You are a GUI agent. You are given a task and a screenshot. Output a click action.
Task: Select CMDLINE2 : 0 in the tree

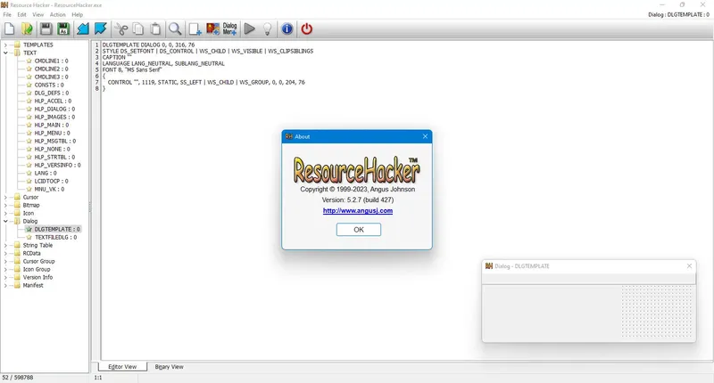[51, 69]
